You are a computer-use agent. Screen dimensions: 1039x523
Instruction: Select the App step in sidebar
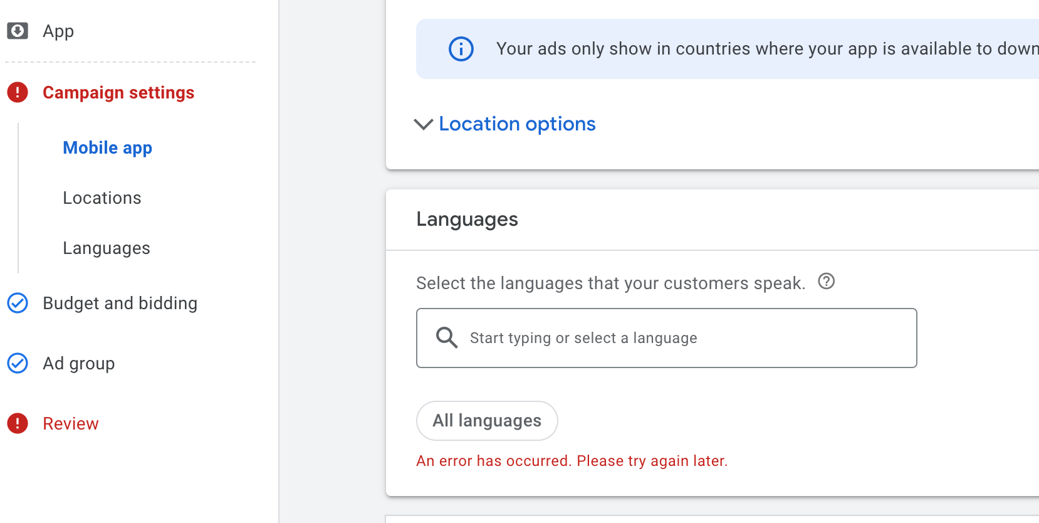tap(58, 31)
